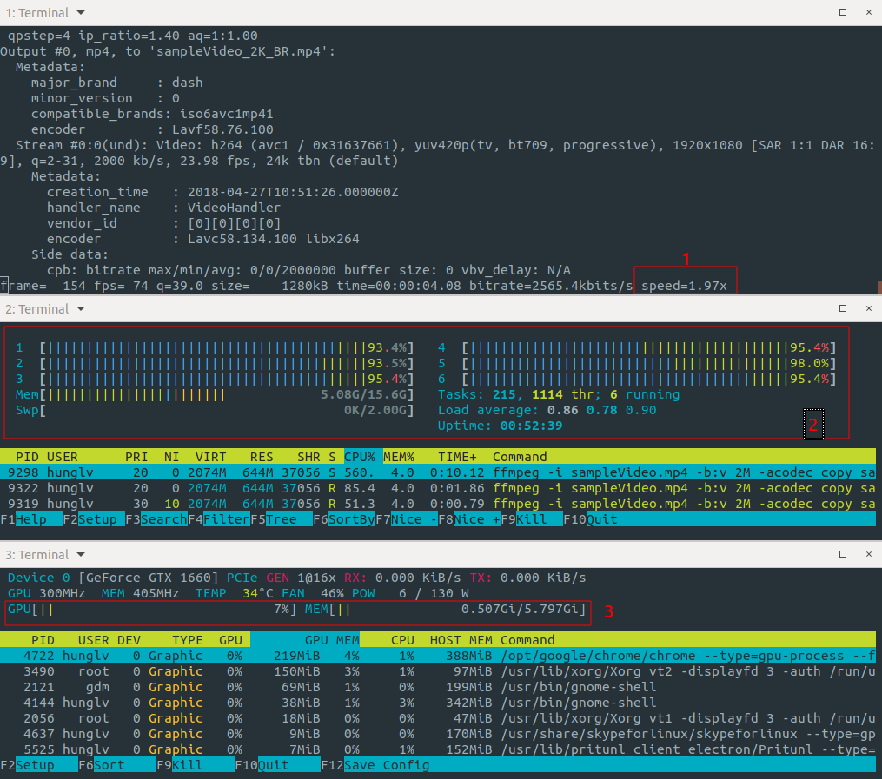882x779 pixels.
Task: Maximize the "1: Terminal" pane
Action: 842,13
